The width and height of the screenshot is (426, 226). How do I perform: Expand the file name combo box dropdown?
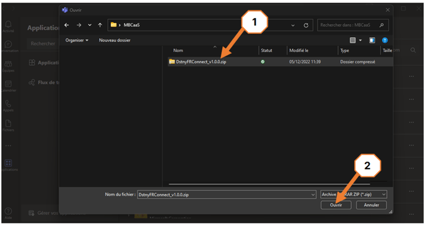[313, 194]
